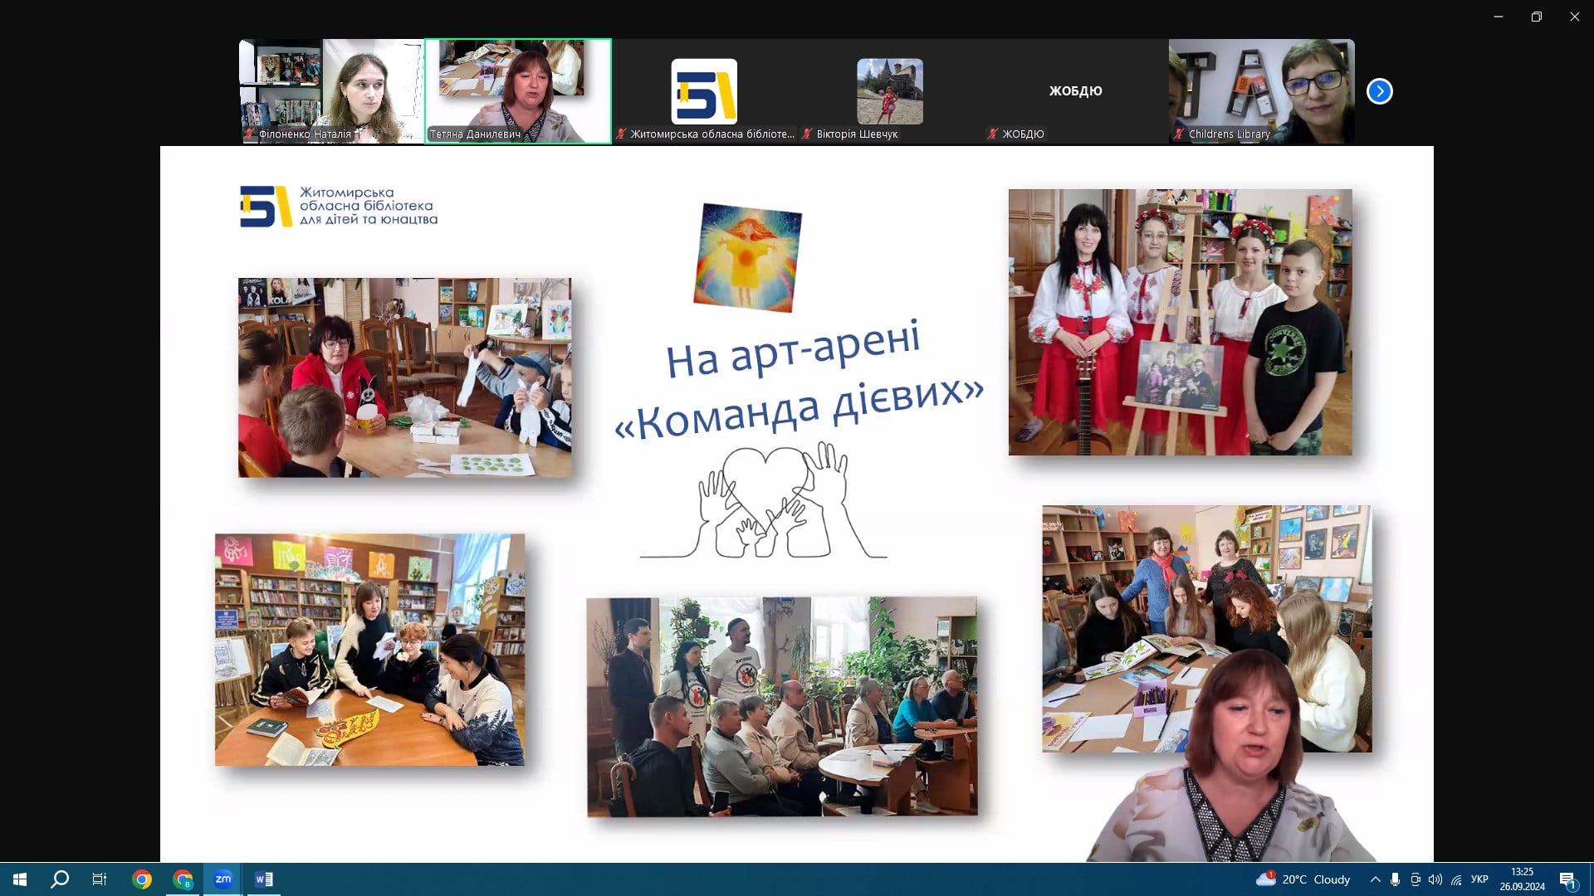Open the clock and calendar flyout
Screen dimensions: 1594x896
point(1522,879)
